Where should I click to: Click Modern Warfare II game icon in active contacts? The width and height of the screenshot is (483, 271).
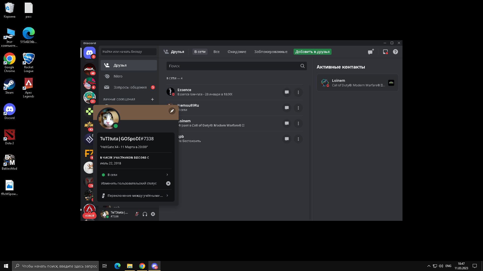click(x=391, y=83)
